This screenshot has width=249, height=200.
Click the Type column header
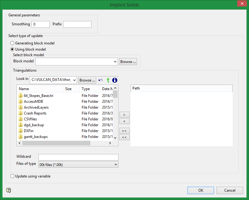tap(90, 89)
